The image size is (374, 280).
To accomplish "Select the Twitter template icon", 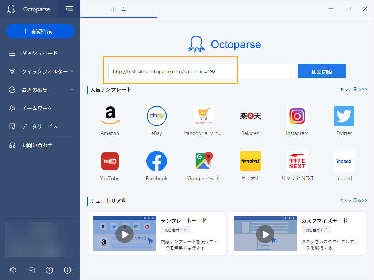I will coord(344,116).
